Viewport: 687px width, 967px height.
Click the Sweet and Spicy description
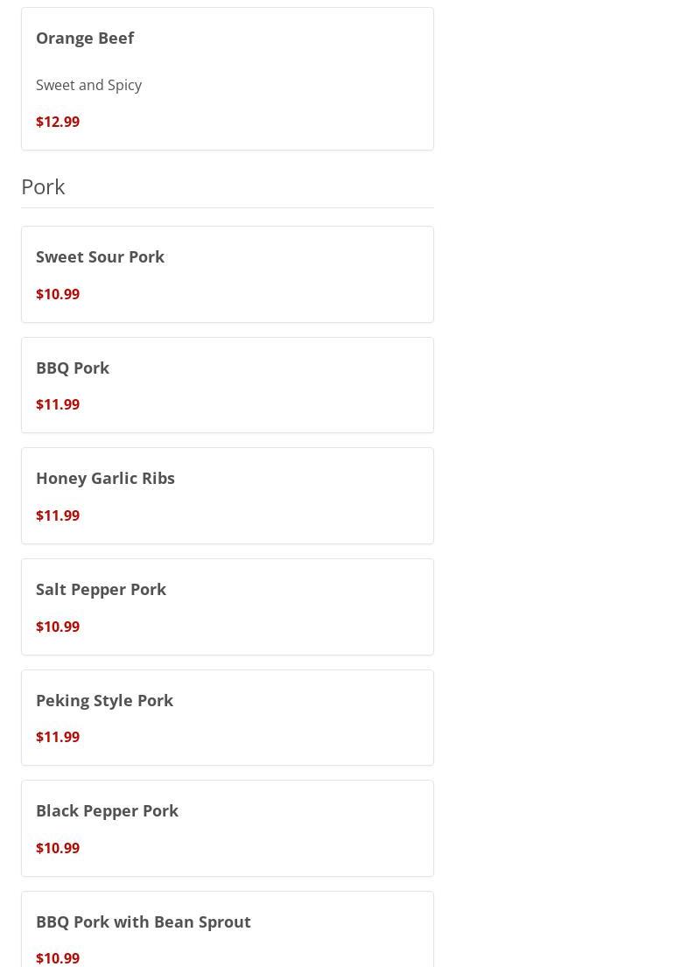(88, 85)
